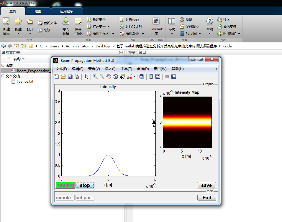The height and width of the screenshot is (222, 282).
Task: Click the Insert Colorbar icon
Action: tap(151, 77)
